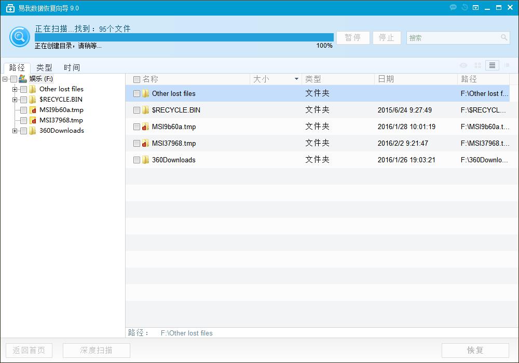This screenshot has height=363, width=519.
Task: Open the 大小 column sort dropdown
Action: tap(295, 79)
